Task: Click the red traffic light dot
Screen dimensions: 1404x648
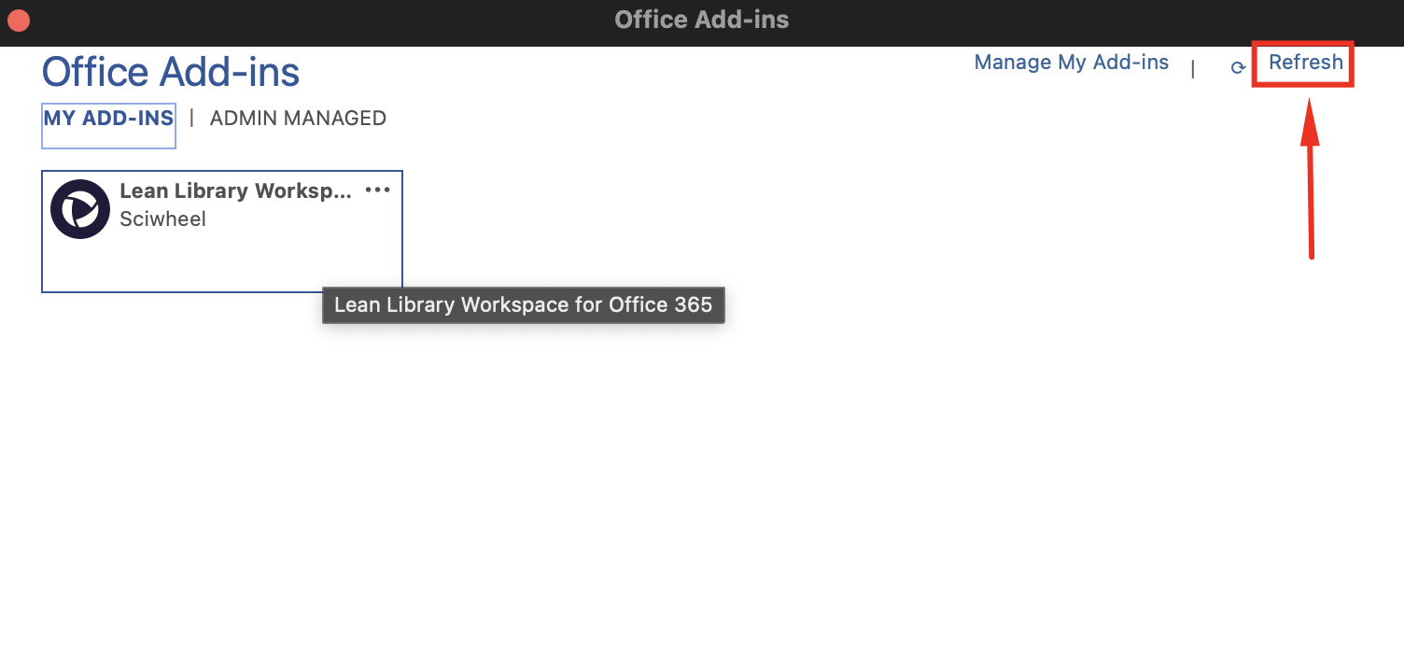Action: [x=17, y=19]
